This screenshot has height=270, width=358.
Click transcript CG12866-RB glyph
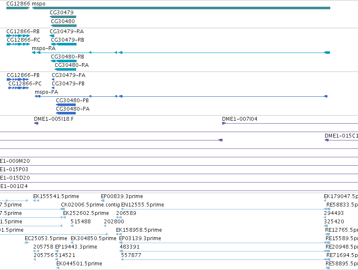coord(18,36)
